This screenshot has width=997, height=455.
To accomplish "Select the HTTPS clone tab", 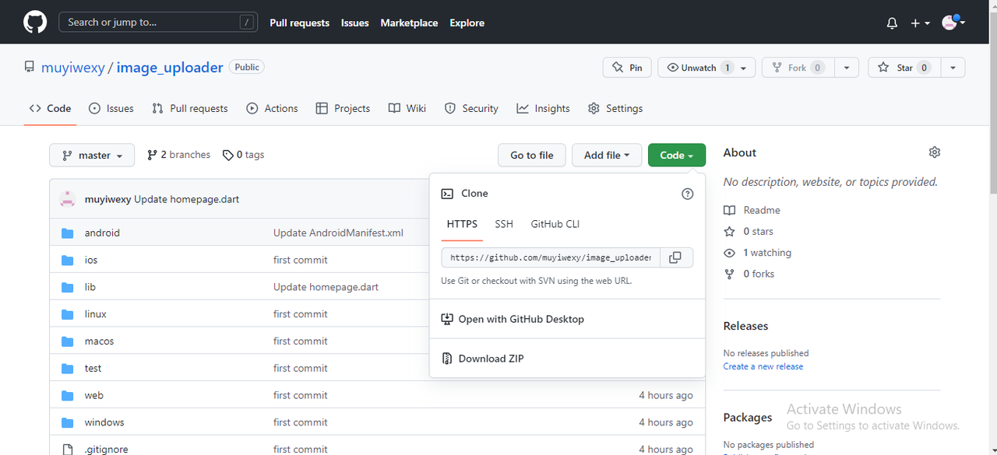I will [462, 224].
